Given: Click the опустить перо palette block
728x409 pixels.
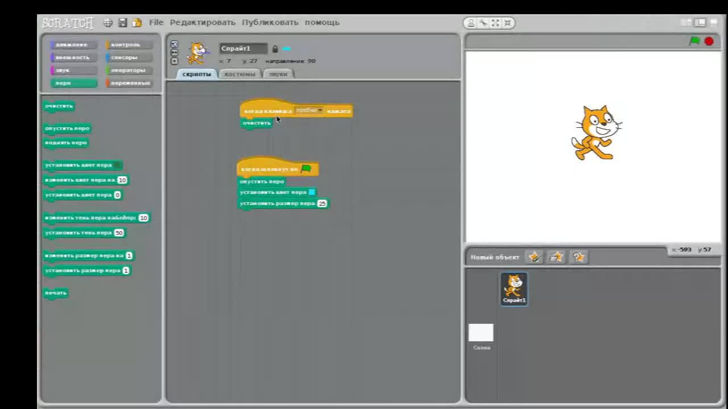Looking at the screenshot, I should [x=67, y=128].
